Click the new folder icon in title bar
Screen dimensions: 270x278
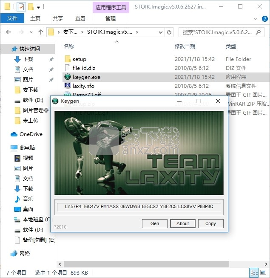[x=31, y=7]
